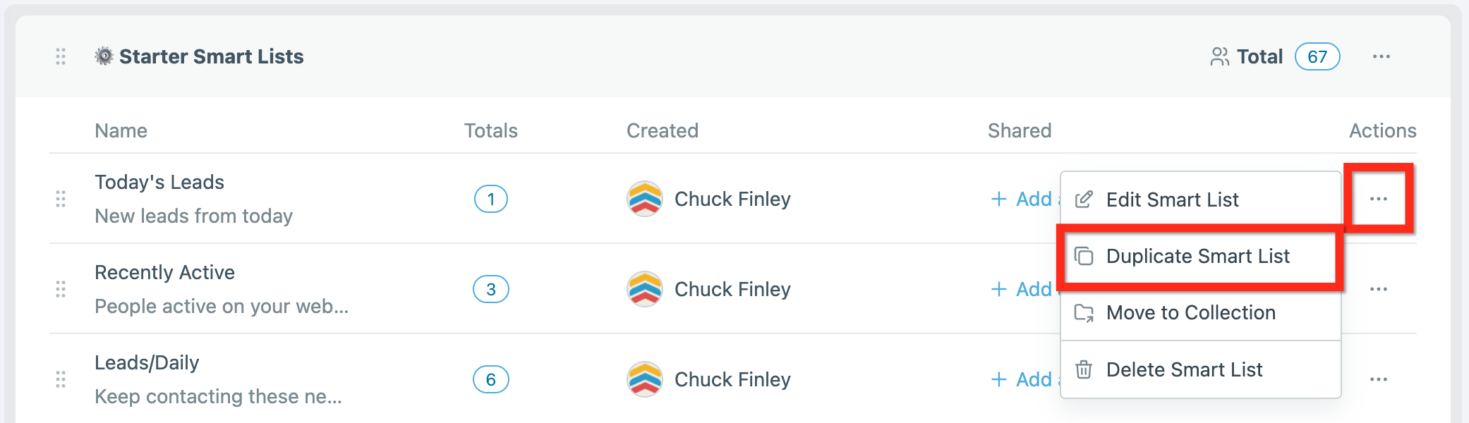Open collection options menu beside Total count
The image size is (1469, 423).
click(x=1381, y=56)
